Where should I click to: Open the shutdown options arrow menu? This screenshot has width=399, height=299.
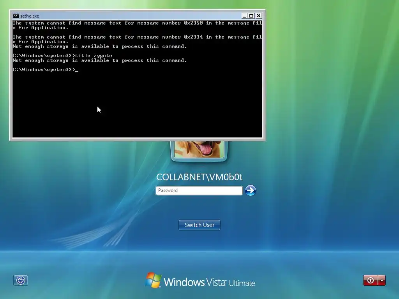pyautogui.click(x=382, y=280)
